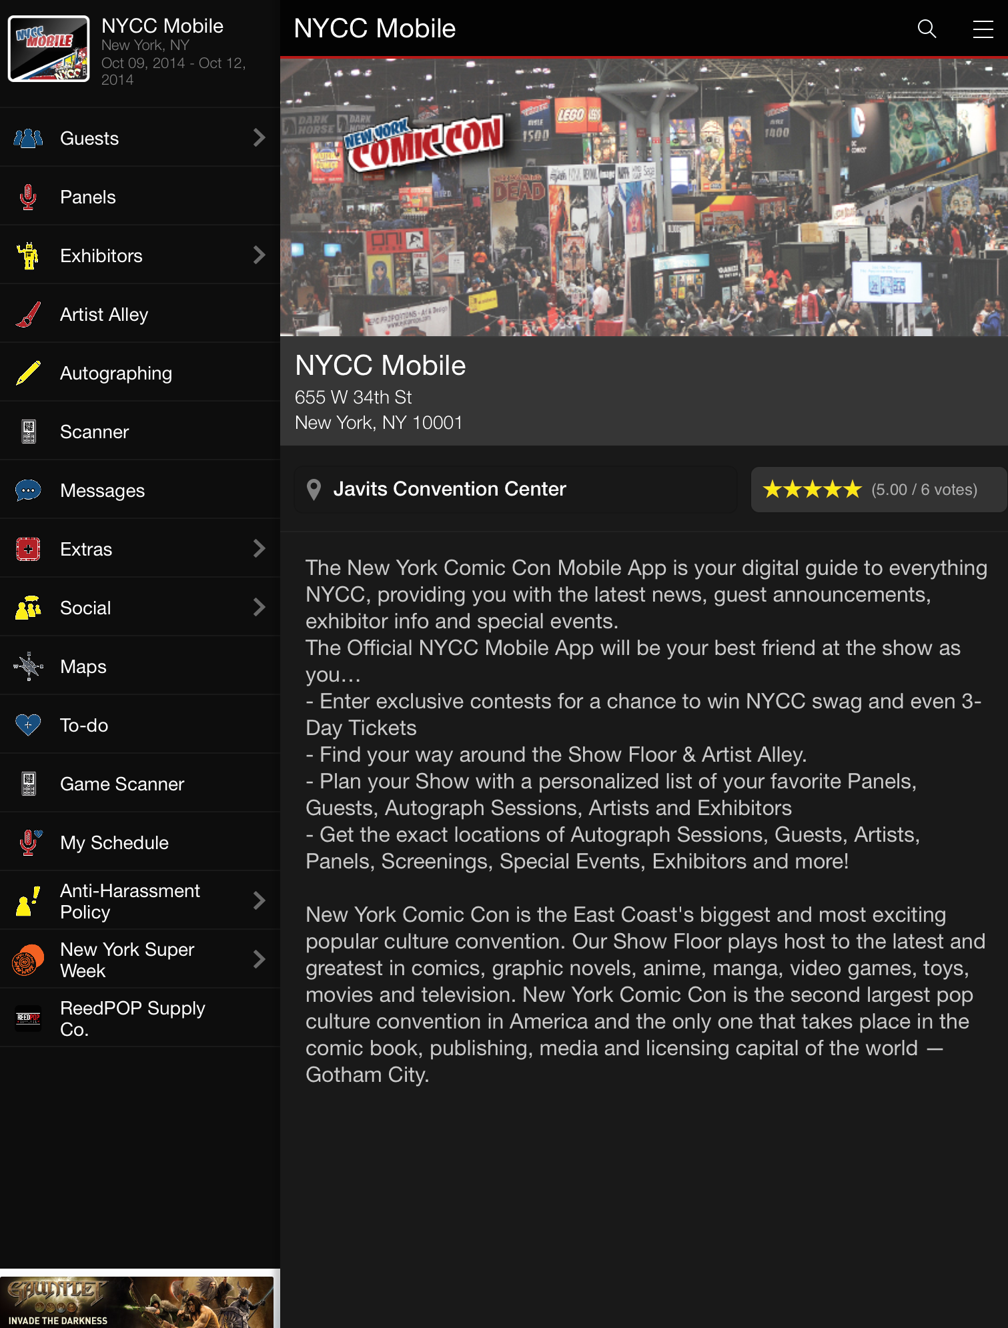Image resolution: width=1008 pixels, height=1328 pixels.
Task: Tap the five-star rating box
Action: [x=879, y=490]
